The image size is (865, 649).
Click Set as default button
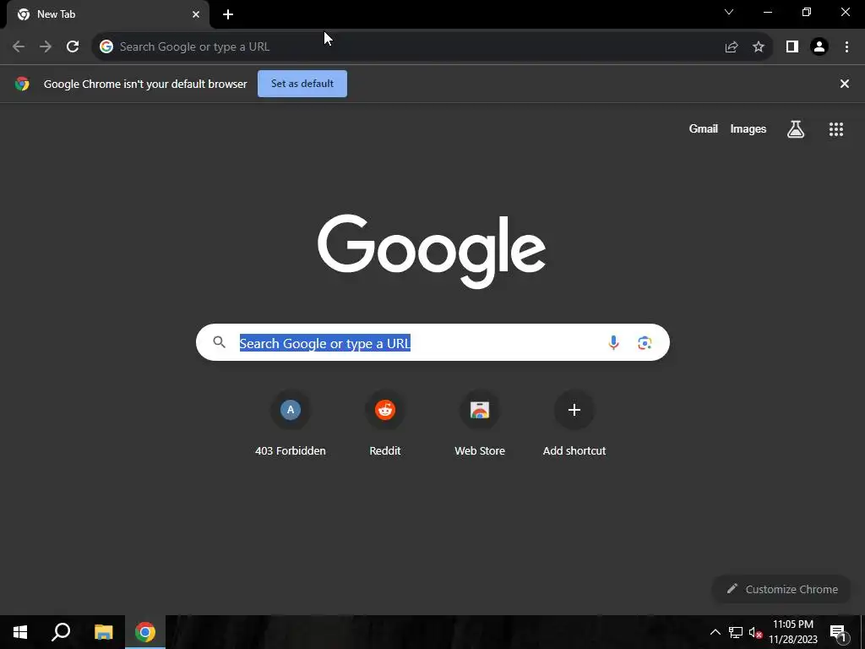(x=302, y=84)
